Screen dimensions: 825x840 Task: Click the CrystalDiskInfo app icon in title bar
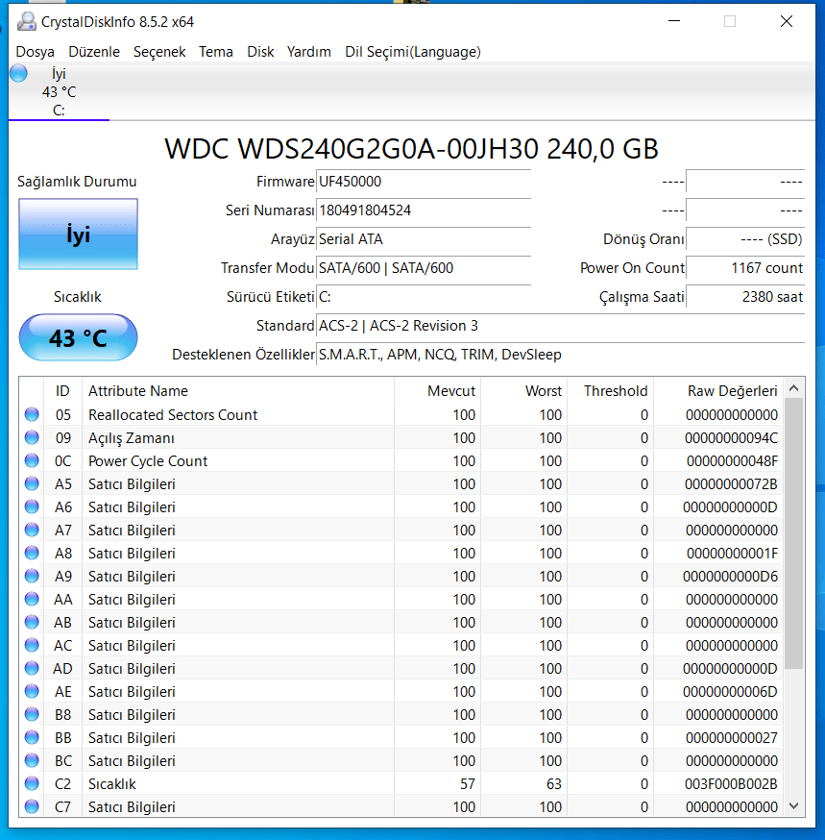pos(26,21)
